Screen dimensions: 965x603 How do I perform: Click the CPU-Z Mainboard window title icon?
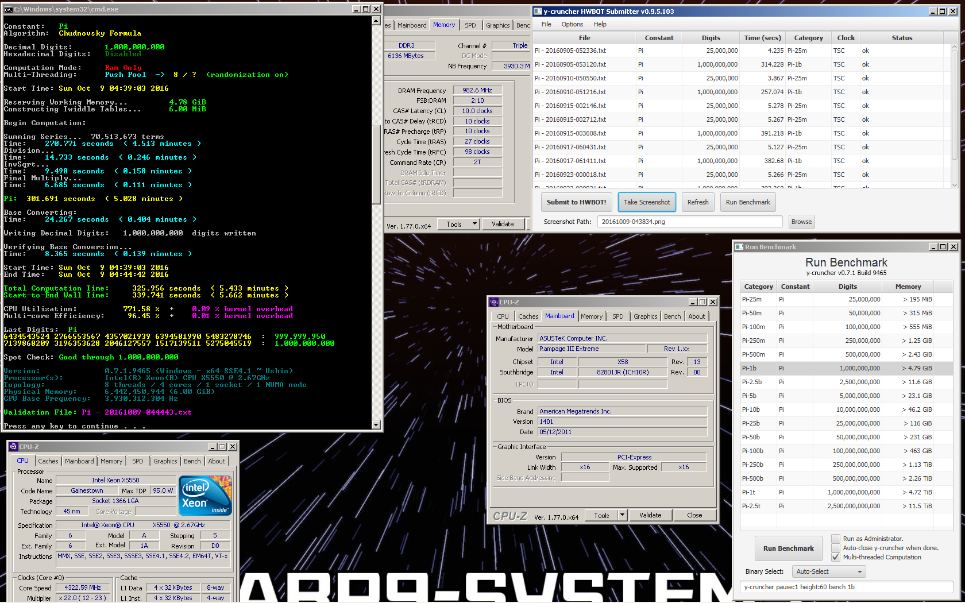[494, 302]
